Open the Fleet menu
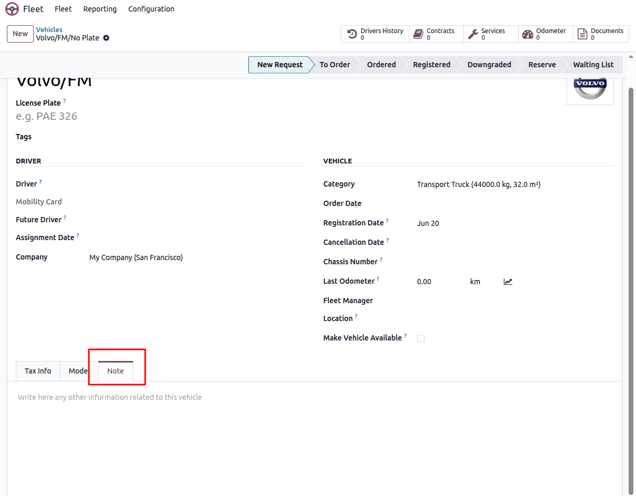 click(63, 9)
